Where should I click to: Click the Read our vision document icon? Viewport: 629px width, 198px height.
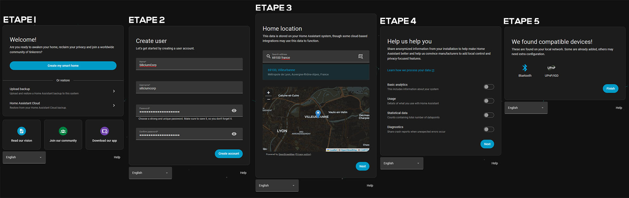22,131
